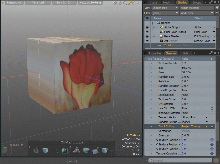Toggle visibility of the Alpha Output layer
The width and height of the screenshot is (220, 164).
click(147, 27)
